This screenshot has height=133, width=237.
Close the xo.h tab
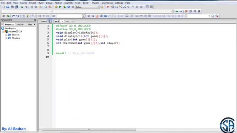pyautogui.click(x=62, y=21)
